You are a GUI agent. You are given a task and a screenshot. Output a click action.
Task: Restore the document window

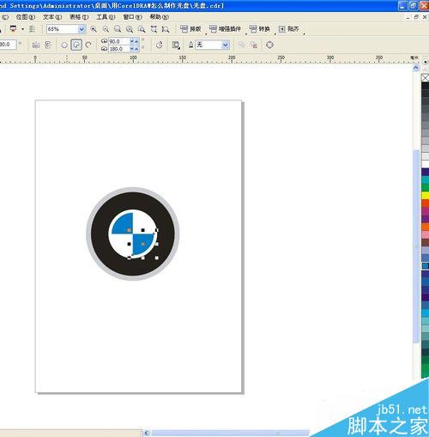[x=416, y=17]
